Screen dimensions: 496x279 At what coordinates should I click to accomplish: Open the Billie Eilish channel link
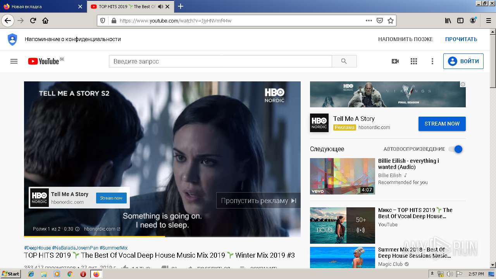(390, 176)
